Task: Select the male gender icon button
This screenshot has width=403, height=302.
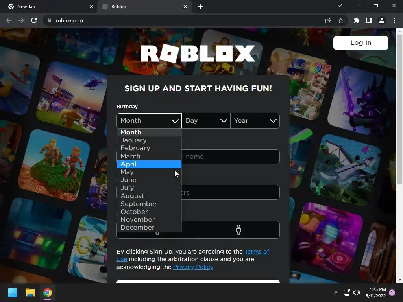Action: click(239, 230)
